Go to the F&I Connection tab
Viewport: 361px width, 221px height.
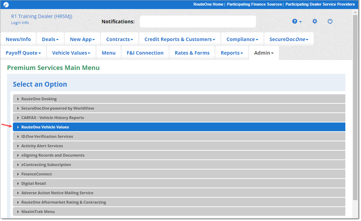pos(145,53)
